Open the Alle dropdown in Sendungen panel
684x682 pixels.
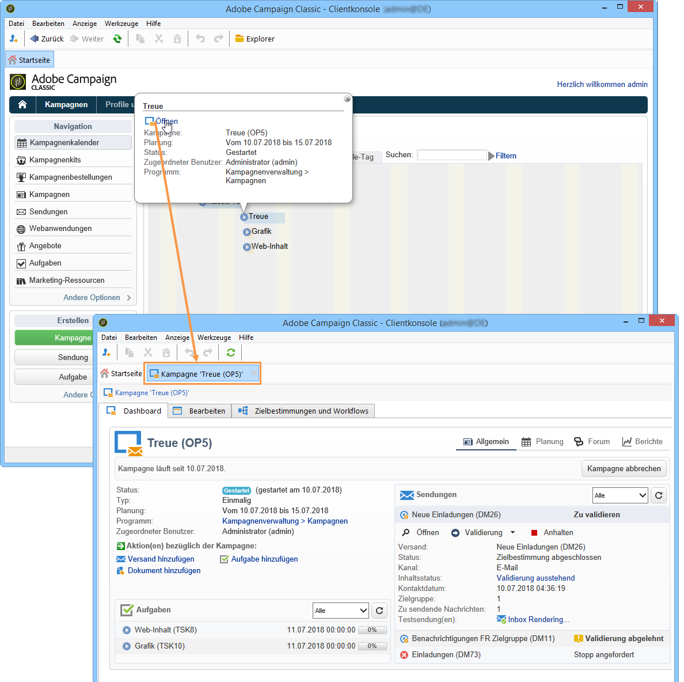click(620, 495)
